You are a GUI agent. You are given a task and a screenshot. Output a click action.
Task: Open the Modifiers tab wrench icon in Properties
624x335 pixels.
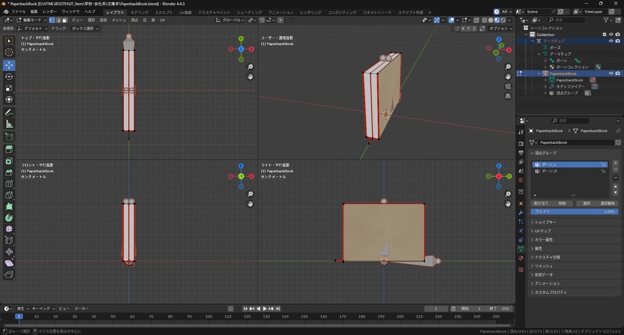coord(521,214)
